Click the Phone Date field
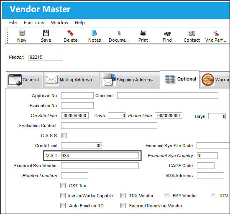This screenshot has height=214, width=230. [x=169, y=116]
